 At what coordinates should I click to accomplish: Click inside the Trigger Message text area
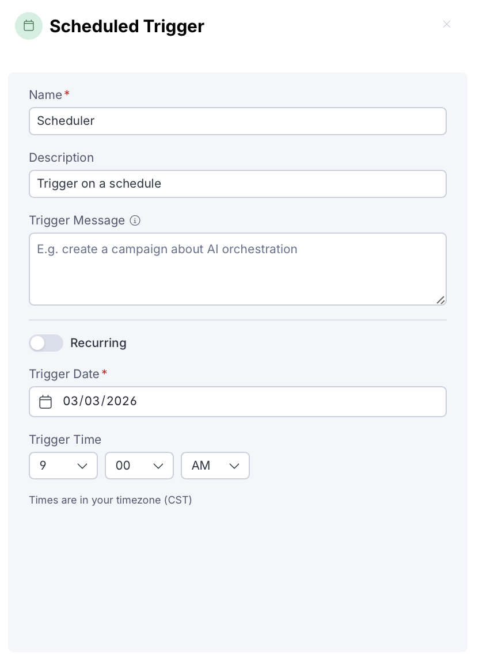pos(237,269)
